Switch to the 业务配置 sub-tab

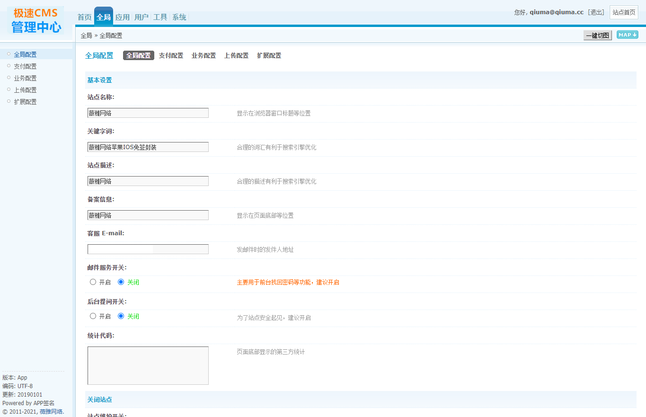click(x=204, y=55)
